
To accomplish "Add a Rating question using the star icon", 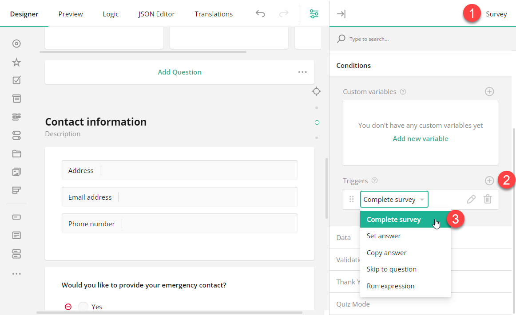I will coord(16,62).
